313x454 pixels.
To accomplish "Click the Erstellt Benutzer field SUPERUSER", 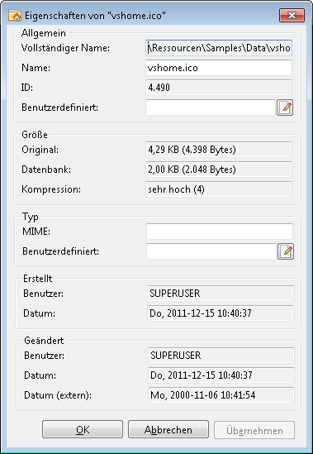I will [x=221, y=294].
